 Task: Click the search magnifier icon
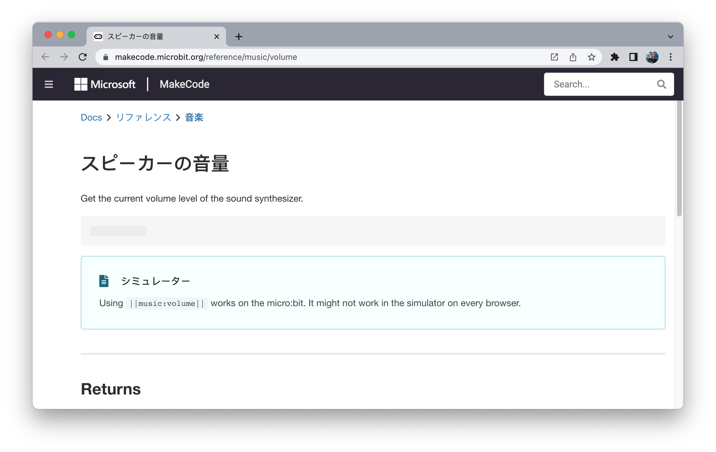click(661, 84)
